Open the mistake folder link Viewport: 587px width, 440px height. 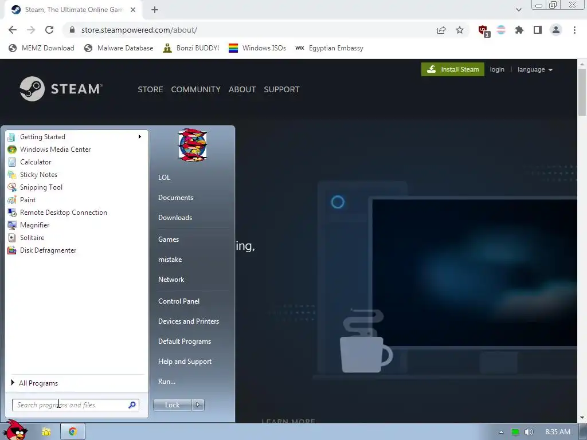tap(170, 260)
